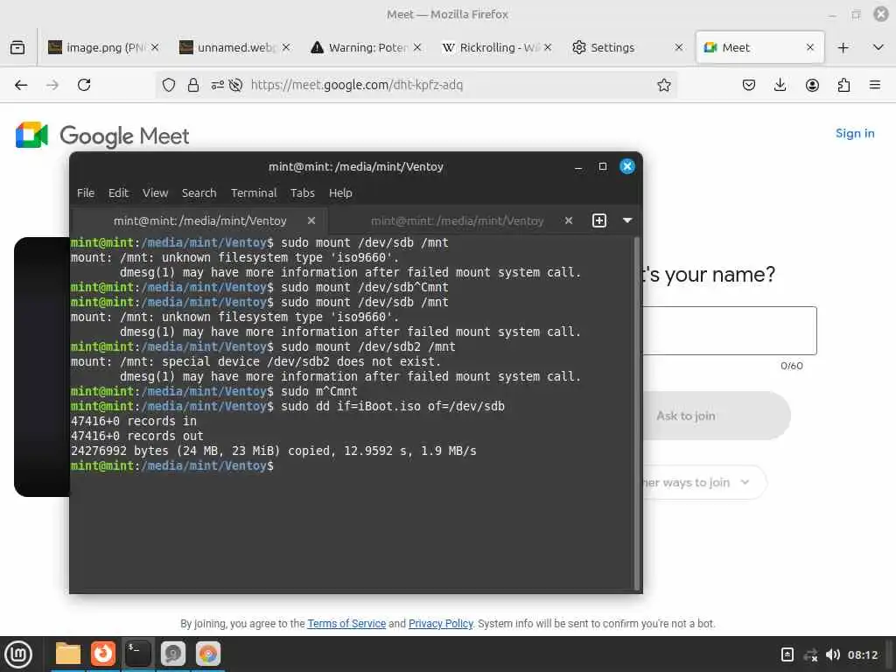Click the Firefox forward arrow
896x672 pixels.
pyautogui.click(x=52, y=85)
